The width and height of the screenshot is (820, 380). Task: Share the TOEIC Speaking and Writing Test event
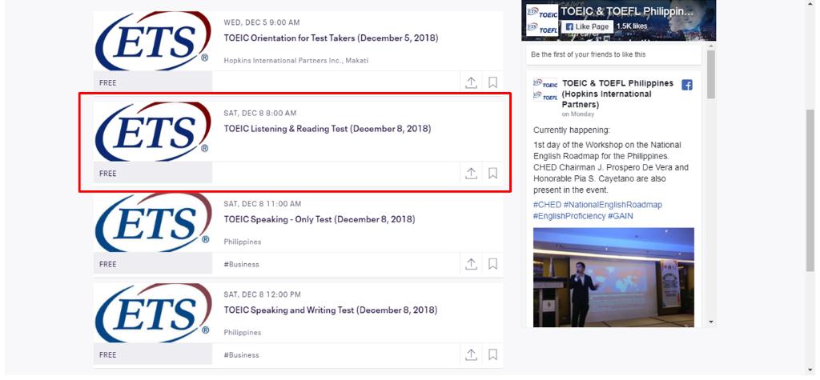click(471, 354)
